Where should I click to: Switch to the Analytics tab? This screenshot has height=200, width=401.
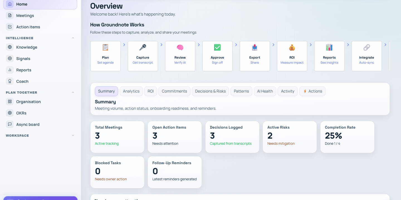tap(131, 91)
